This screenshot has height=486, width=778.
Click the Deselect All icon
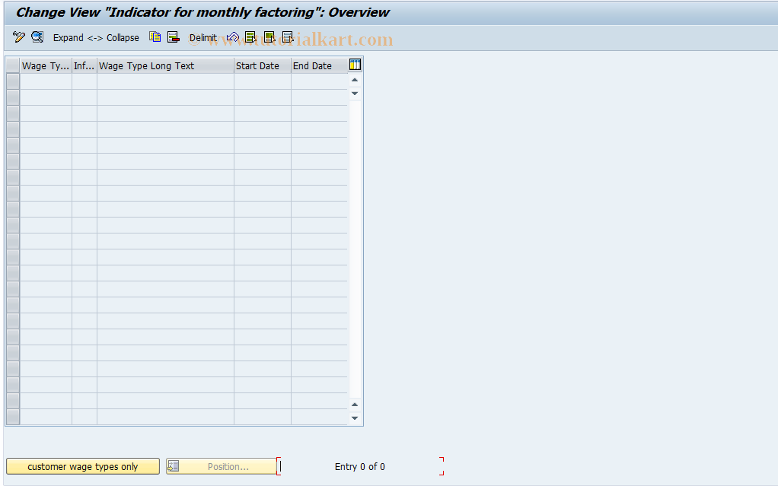[288, 37]
